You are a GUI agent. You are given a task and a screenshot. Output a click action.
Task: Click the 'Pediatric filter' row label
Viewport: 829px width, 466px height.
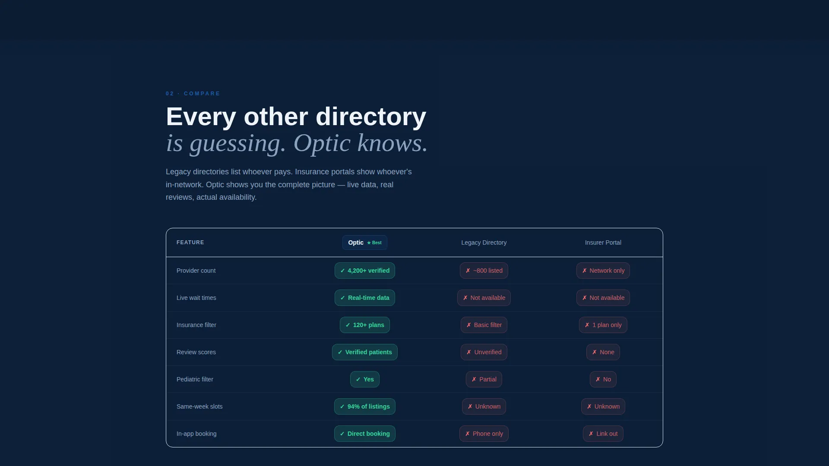coord(195,379)
